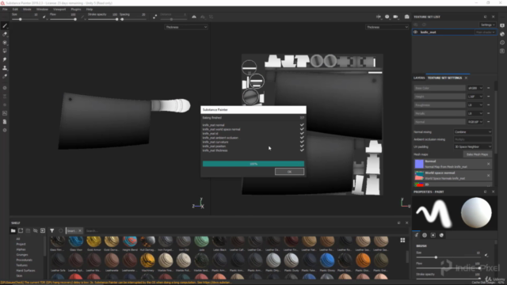507x285 pixels.
Task: Click the shelf import resources icon
Action: 43,230
